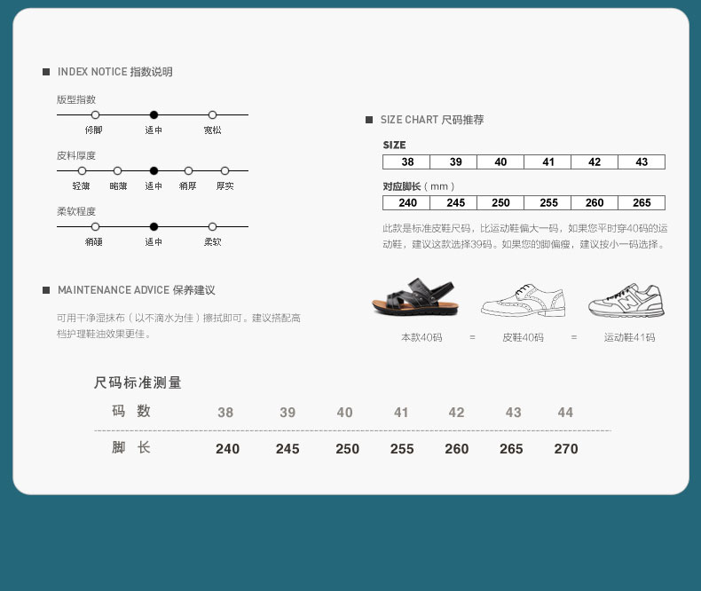Click 码数 41 in bottom measurement chart

click(x=401, y=412)
